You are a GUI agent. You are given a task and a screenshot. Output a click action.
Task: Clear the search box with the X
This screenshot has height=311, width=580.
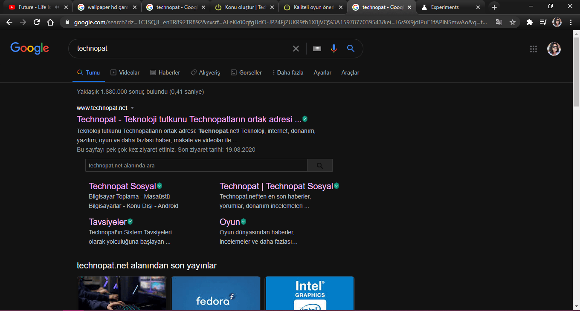pyautogui.click(x=296, y=49)
